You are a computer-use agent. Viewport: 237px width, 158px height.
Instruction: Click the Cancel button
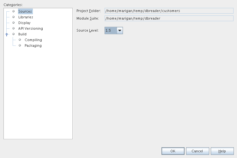pyautogui.click(x=197, y=151)
